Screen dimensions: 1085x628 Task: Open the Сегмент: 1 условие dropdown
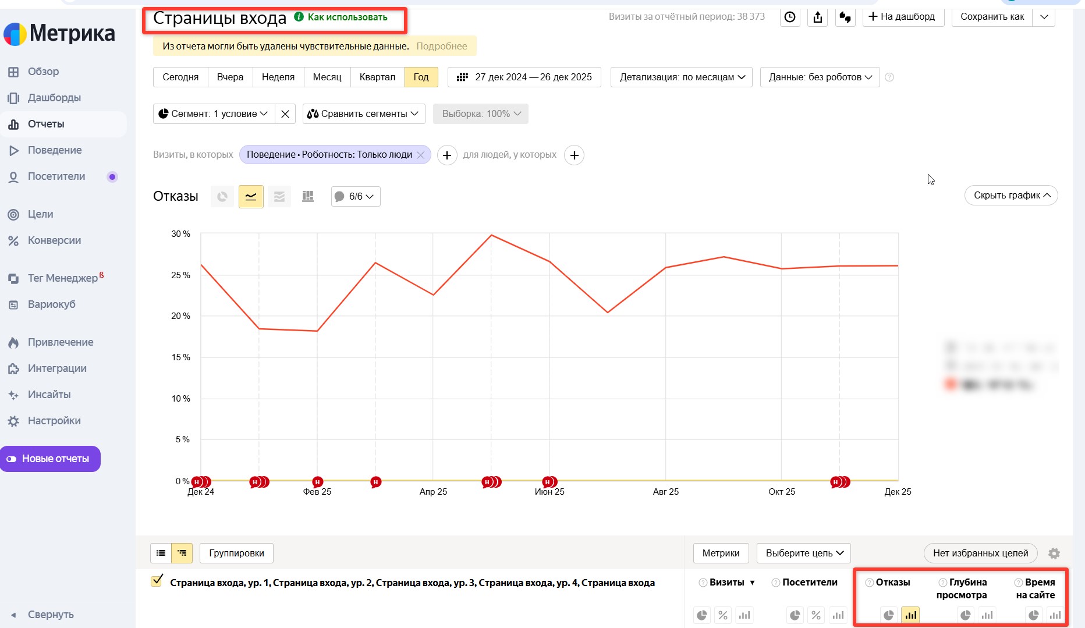coord(214,114)
